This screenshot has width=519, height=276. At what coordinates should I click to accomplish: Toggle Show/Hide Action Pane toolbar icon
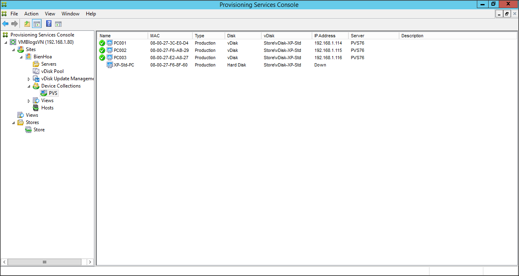coord(58,24)
